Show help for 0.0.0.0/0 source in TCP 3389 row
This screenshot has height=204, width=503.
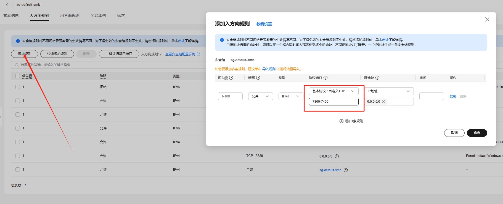pos(337,156)
